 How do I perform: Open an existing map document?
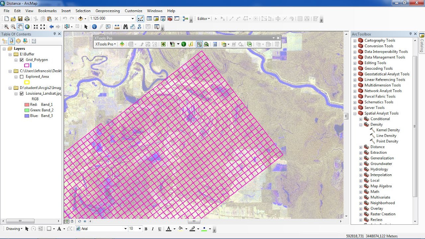[x=13, y=19]
